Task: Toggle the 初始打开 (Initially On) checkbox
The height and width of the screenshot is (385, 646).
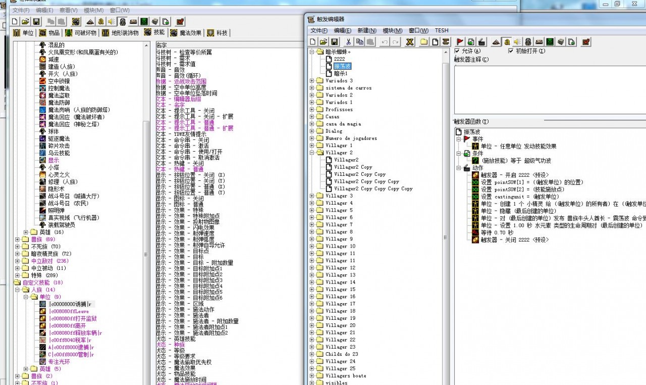Action: [x=511, y=51]
